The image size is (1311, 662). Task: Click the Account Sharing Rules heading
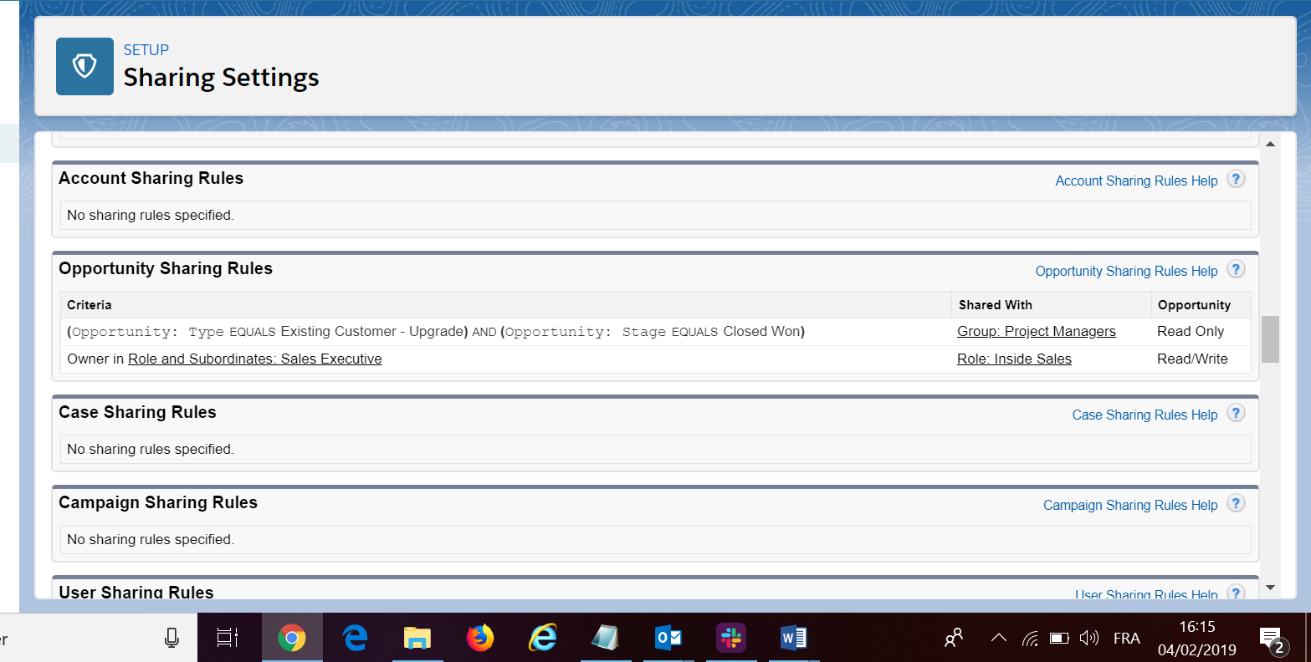pos(151,179)
